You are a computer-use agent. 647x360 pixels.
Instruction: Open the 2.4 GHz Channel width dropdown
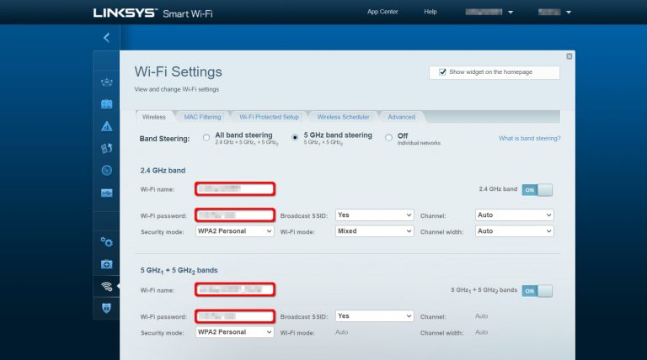click(514, 230)
